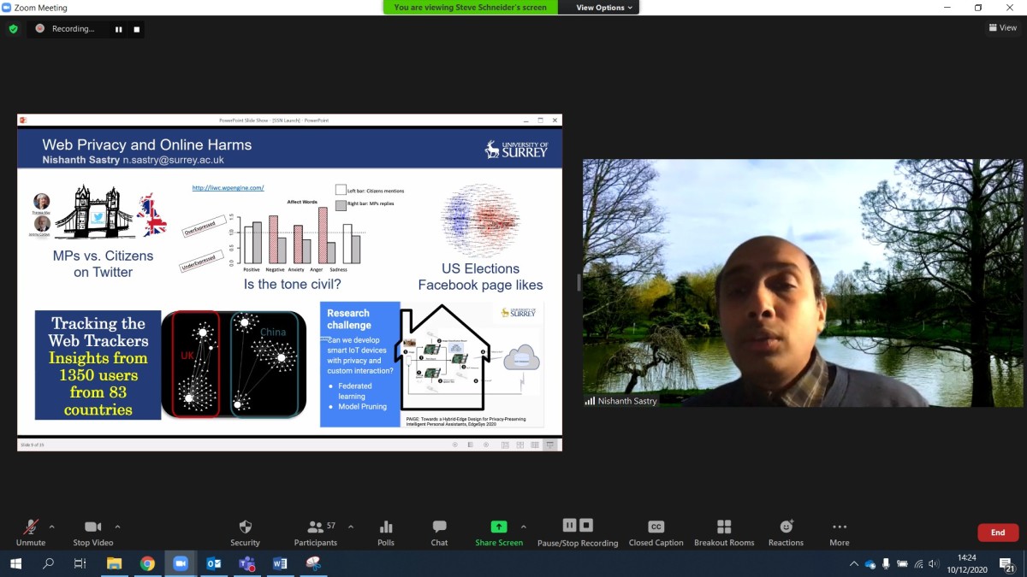Open Microsoft Teams from the taskbar
The height and width of the screenshot is (577, 1027).
point(246,563)
